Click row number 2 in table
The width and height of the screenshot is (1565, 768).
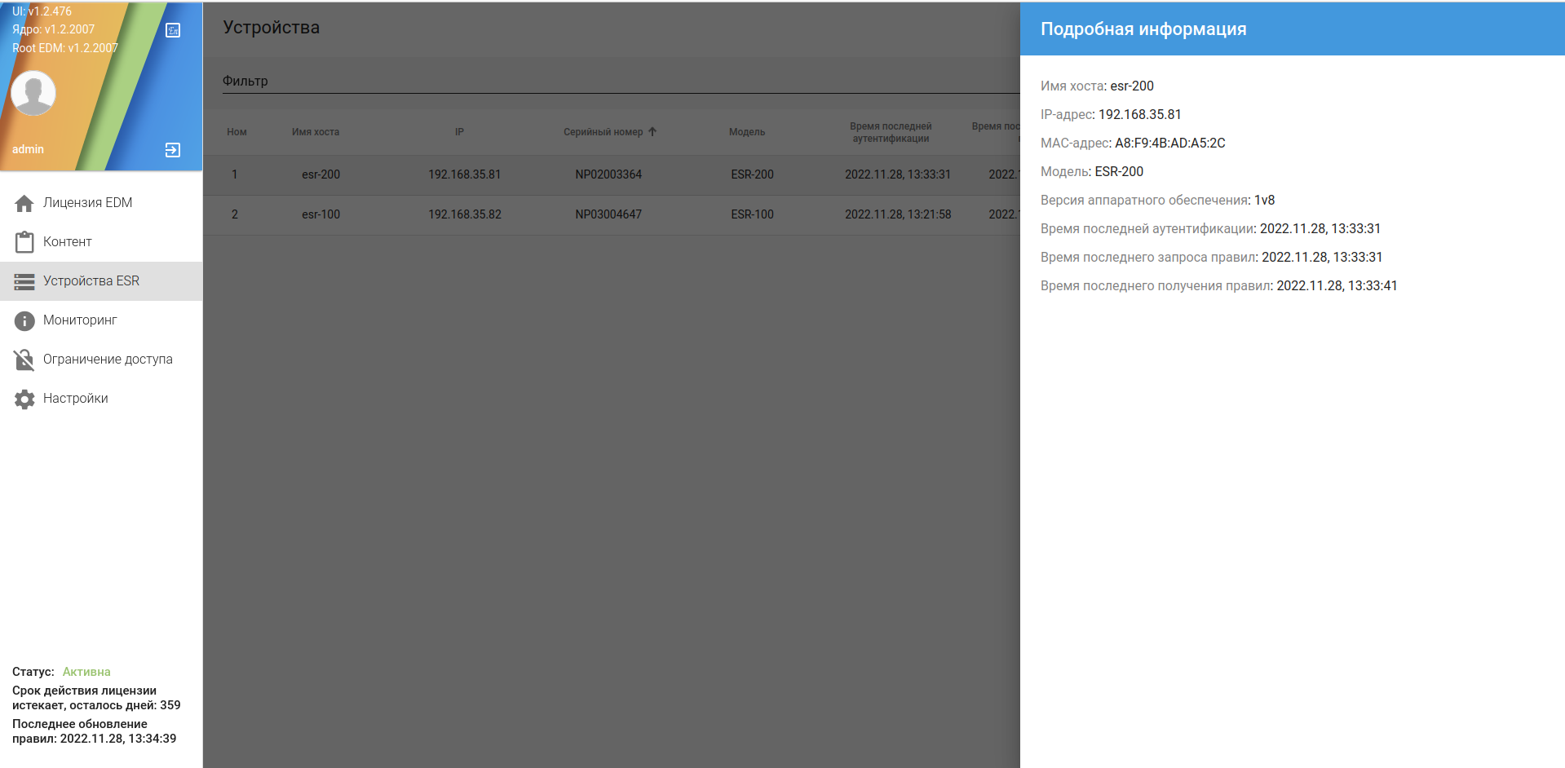click(x=235, y=214)
